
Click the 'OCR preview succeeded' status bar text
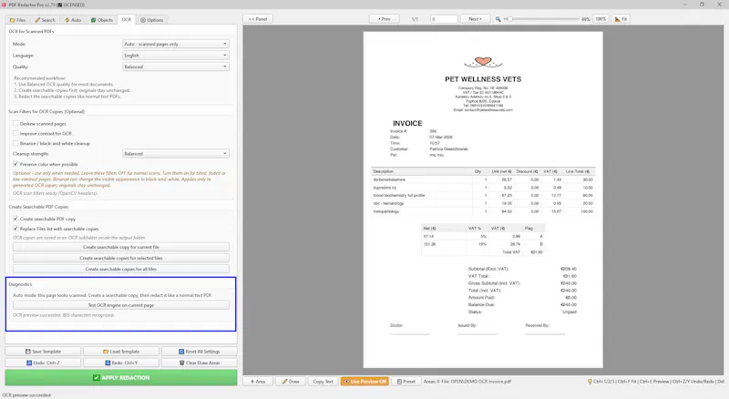26,395
